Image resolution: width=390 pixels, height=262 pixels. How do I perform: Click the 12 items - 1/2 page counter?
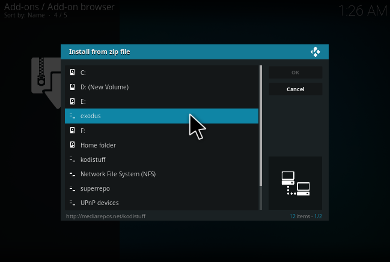[x=306, y=216]
